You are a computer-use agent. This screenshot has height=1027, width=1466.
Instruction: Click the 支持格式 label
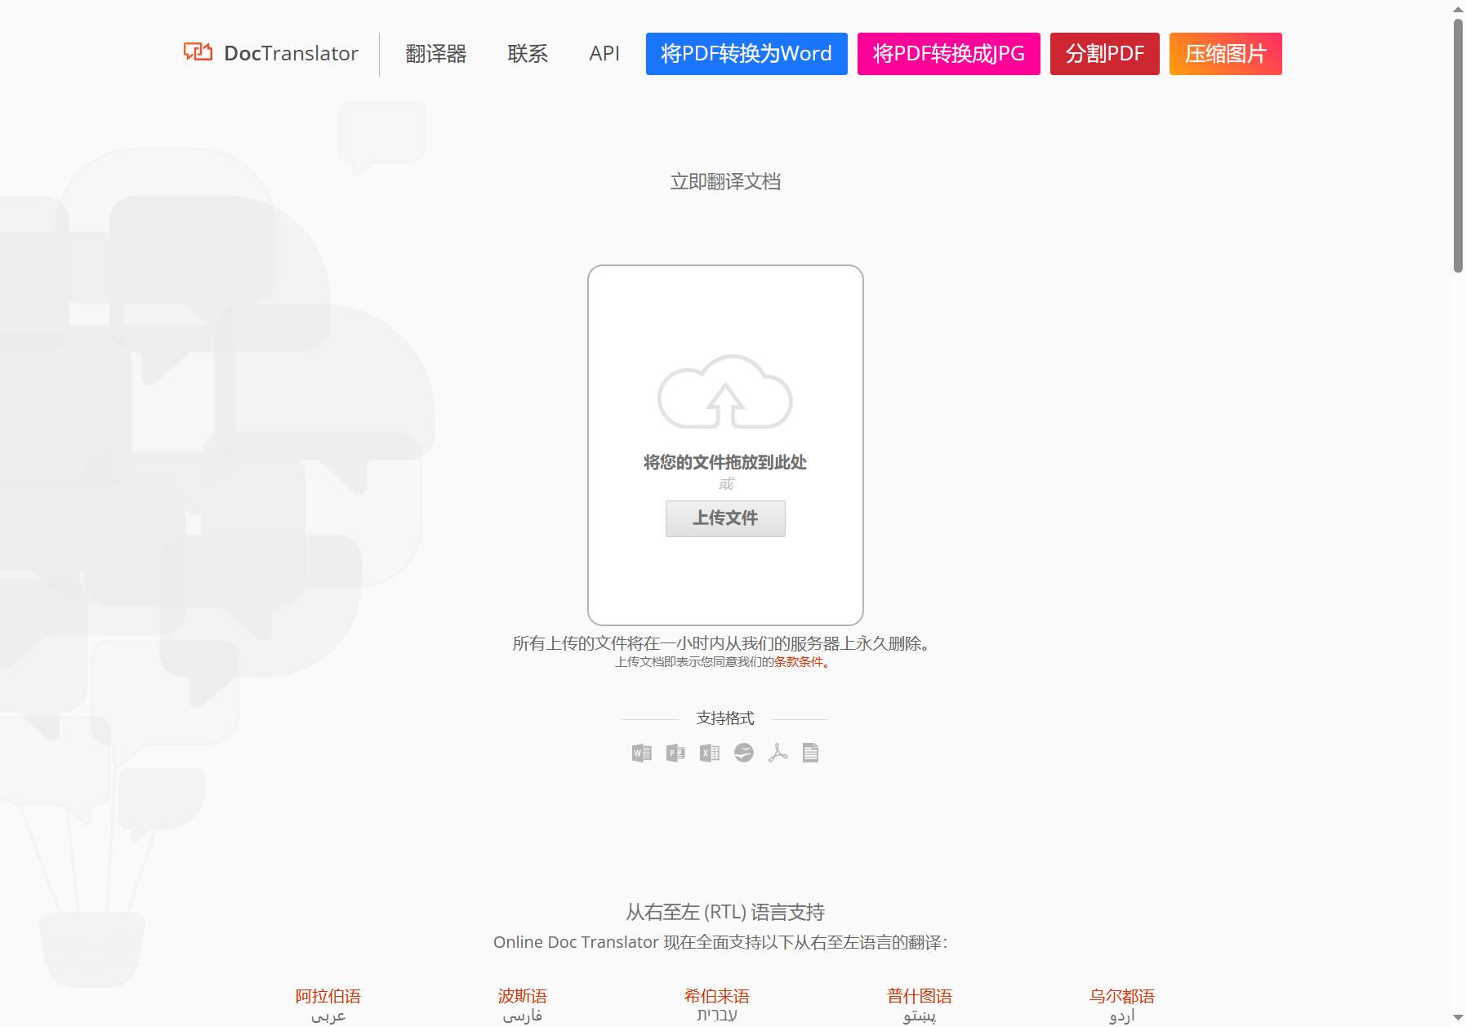(725, 718)
